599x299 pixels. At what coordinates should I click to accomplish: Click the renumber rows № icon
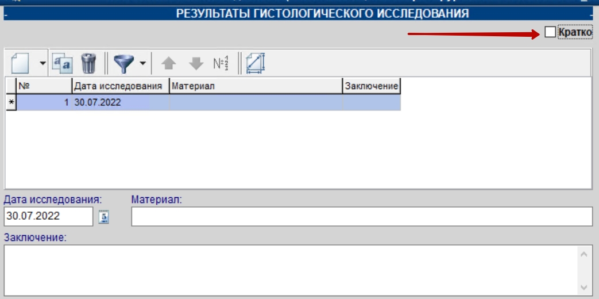coord(221,63)
